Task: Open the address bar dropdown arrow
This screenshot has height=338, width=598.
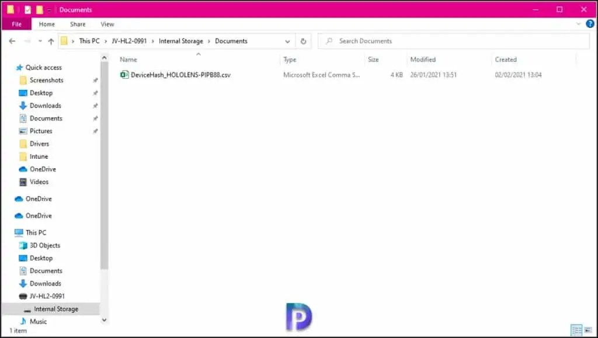Action: 287,41
